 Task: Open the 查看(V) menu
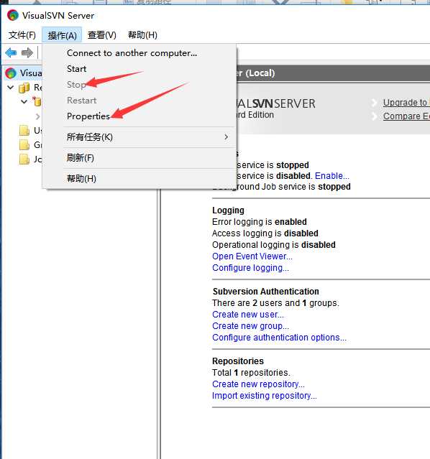pos(102,35)
